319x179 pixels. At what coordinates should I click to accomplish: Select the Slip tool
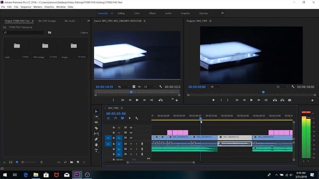pos(96,134)
